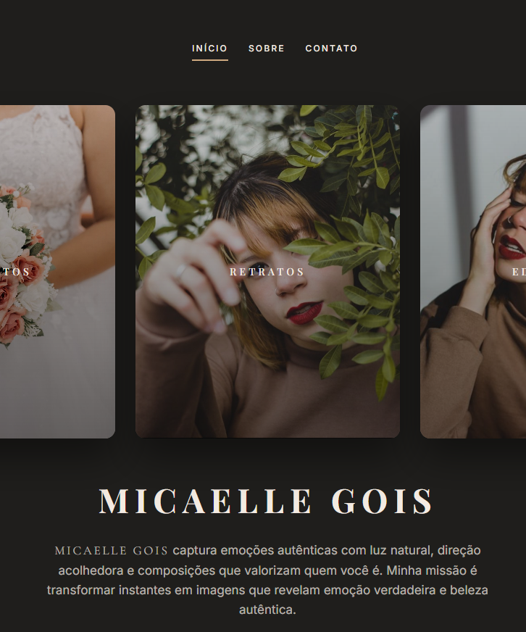This screenshot has width=526, height=632.
Task: Click the lace bodice of bride's dress
Action: [x=44, y=161]
